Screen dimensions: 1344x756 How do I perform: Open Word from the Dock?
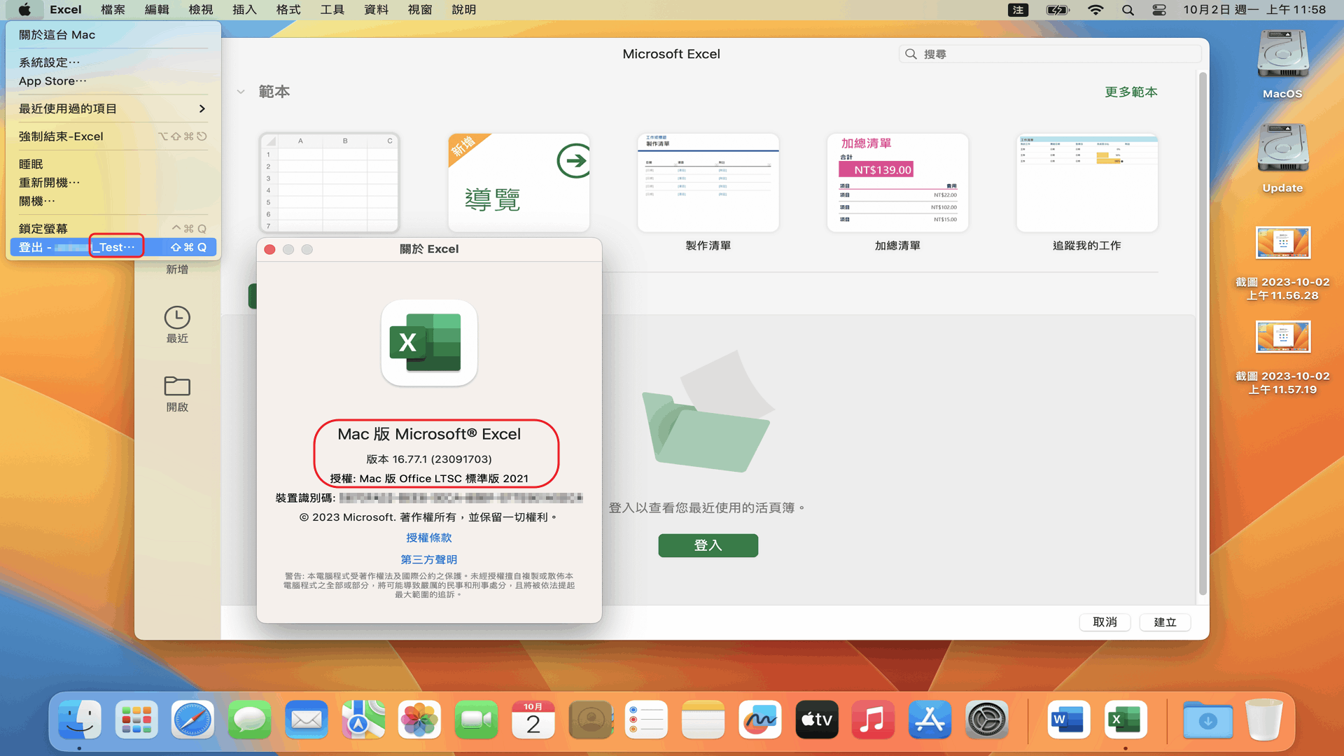1068,720
